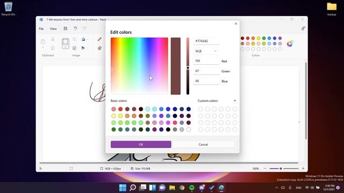Open the File menu
Screen dimensions: 344x193
tap(41, 28)
